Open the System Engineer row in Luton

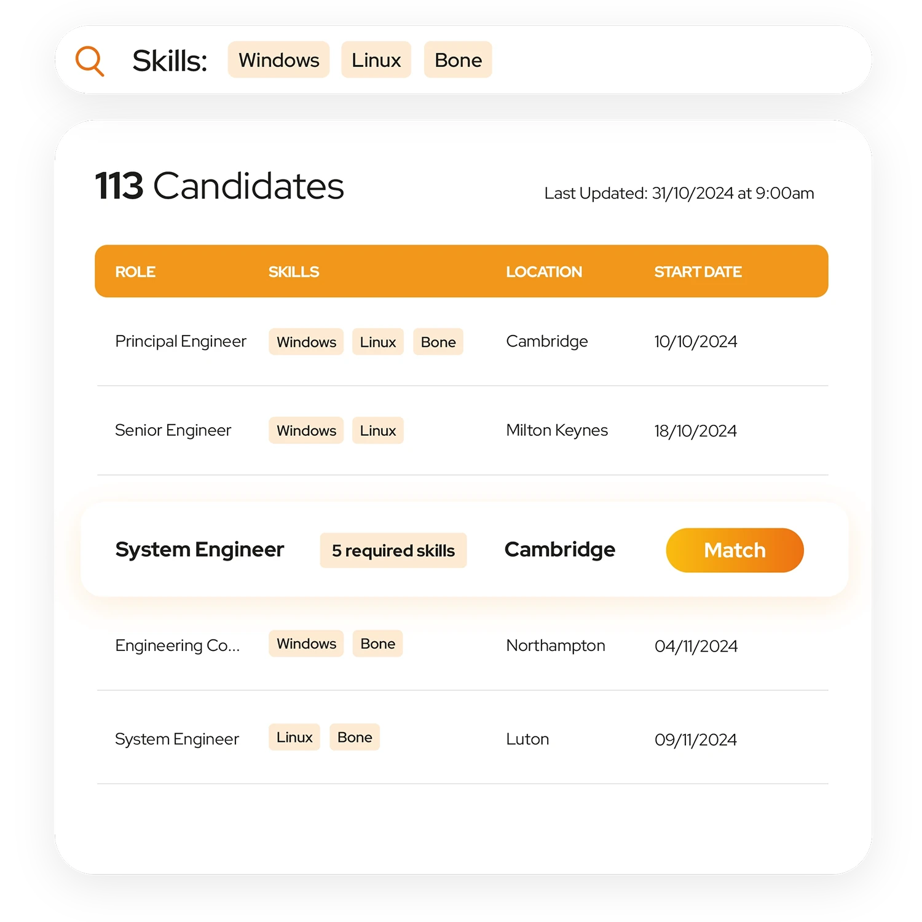[x=462, y=738]
